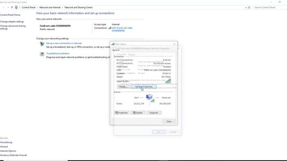Select Network and Internet breadcrumb
The height and width of the screenshot is (161, 287).
coord(50,8)
